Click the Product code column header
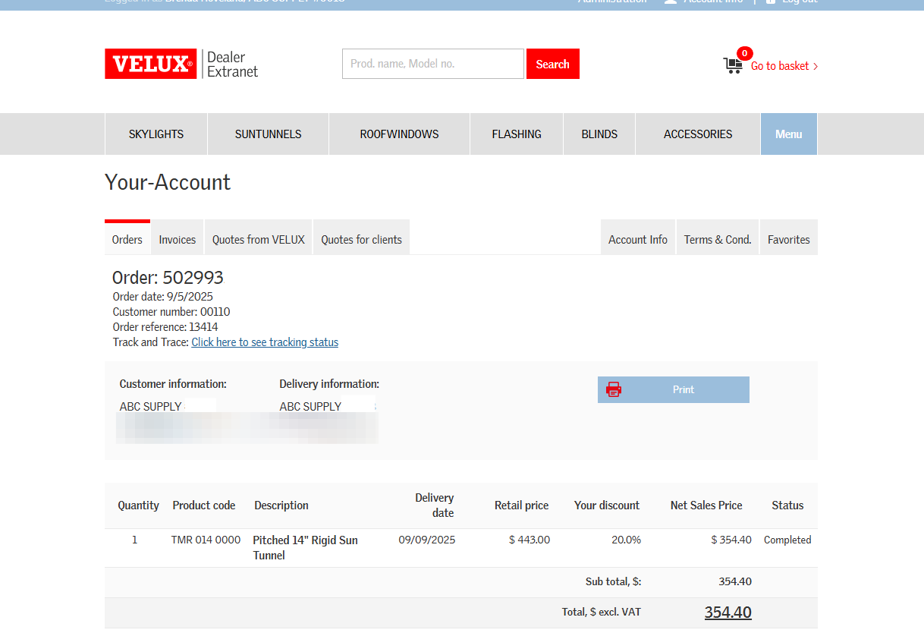Image resolution: width=924 pixels, height=633 pixels. point(204,505)
